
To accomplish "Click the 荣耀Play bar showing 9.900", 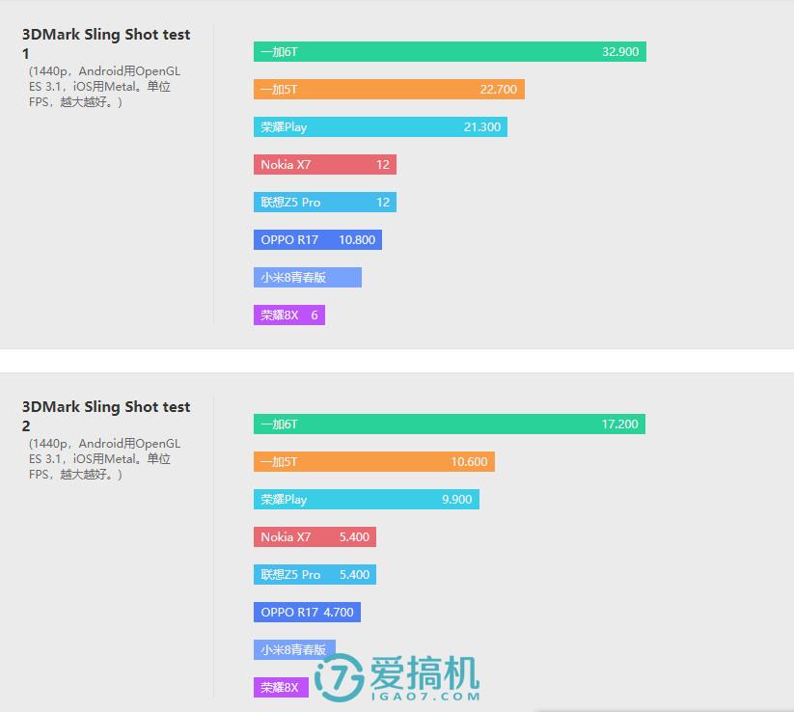I will coord(366,500).
